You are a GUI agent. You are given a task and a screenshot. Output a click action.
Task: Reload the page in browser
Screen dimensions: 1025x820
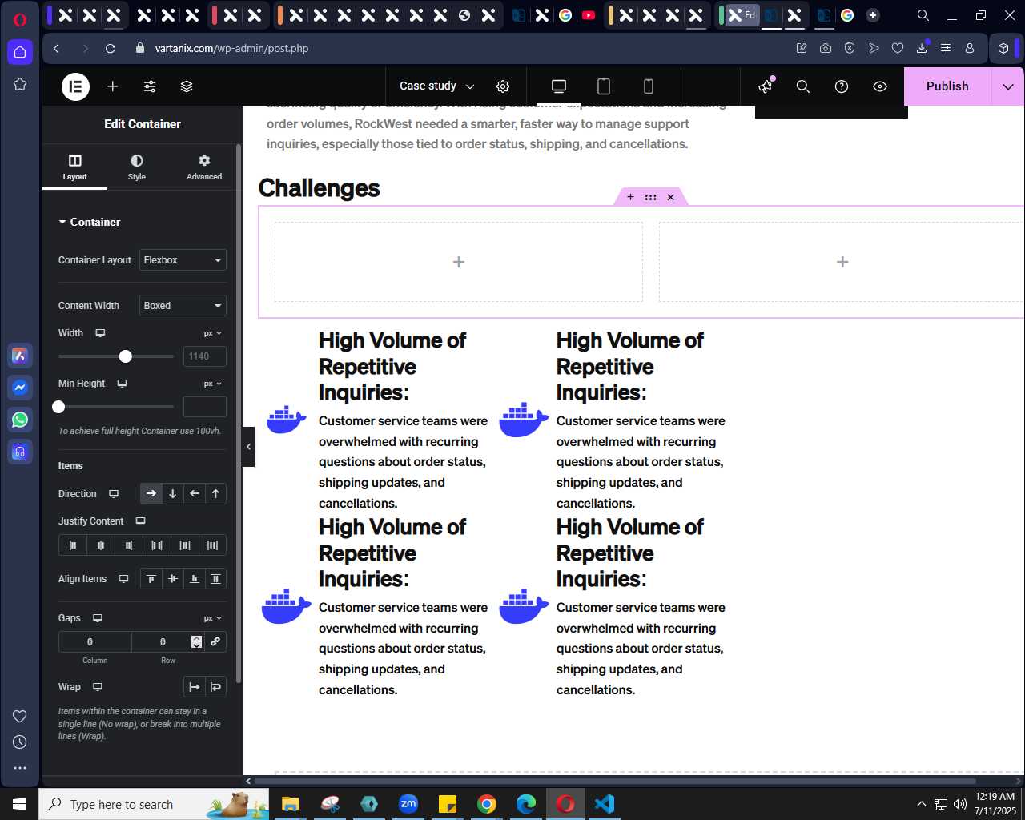[111, 48]
